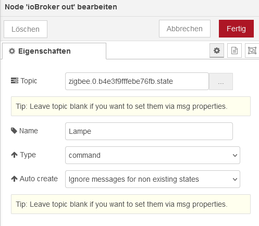The width and height of the screenshot is (259, 226).
Task: Click chevron arrow of Type combo box
Action: (235, 155)
